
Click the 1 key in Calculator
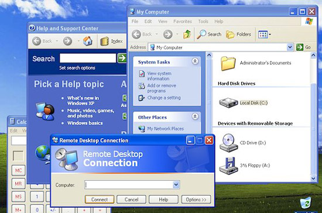(37, 197)
